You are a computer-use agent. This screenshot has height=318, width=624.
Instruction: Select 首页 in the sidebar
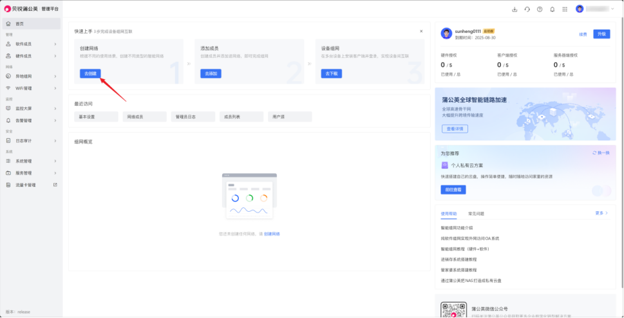pos(31,24)
